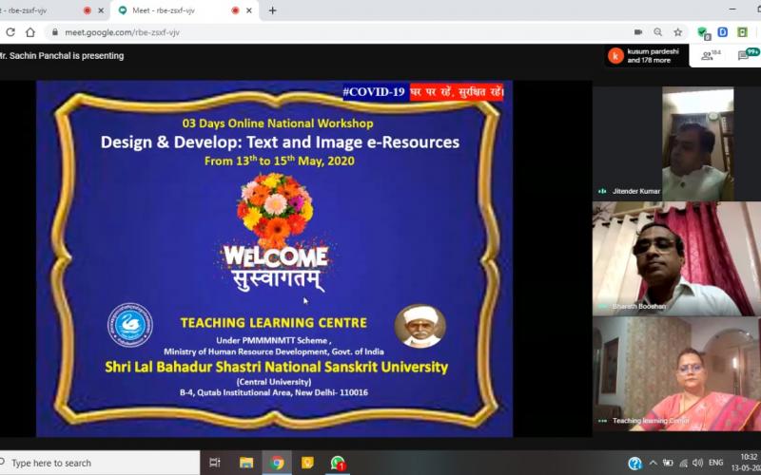Bookmark this page with the star icon

tap(678, 32)
